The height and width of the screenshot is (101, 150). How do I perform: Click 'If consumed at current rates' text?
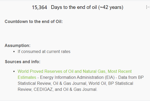click(x=44, y=52)
